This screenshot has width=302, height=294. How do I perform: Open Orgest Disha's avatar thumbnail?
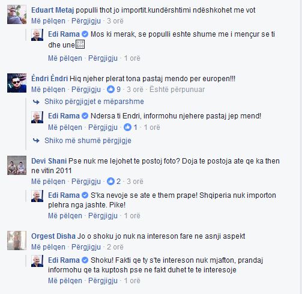tap(17, 240)
